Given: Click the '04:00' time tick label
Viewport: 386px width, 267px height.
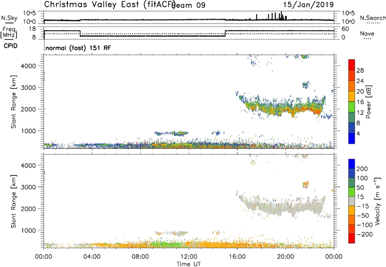Looking at the screenshot, I should pyautogui.click(x=92, y=257).
